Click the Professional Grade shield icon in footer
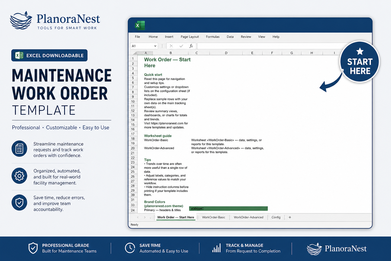Image resolution: width=391 pixels, height=261 pixels. (x=33, y=248)
